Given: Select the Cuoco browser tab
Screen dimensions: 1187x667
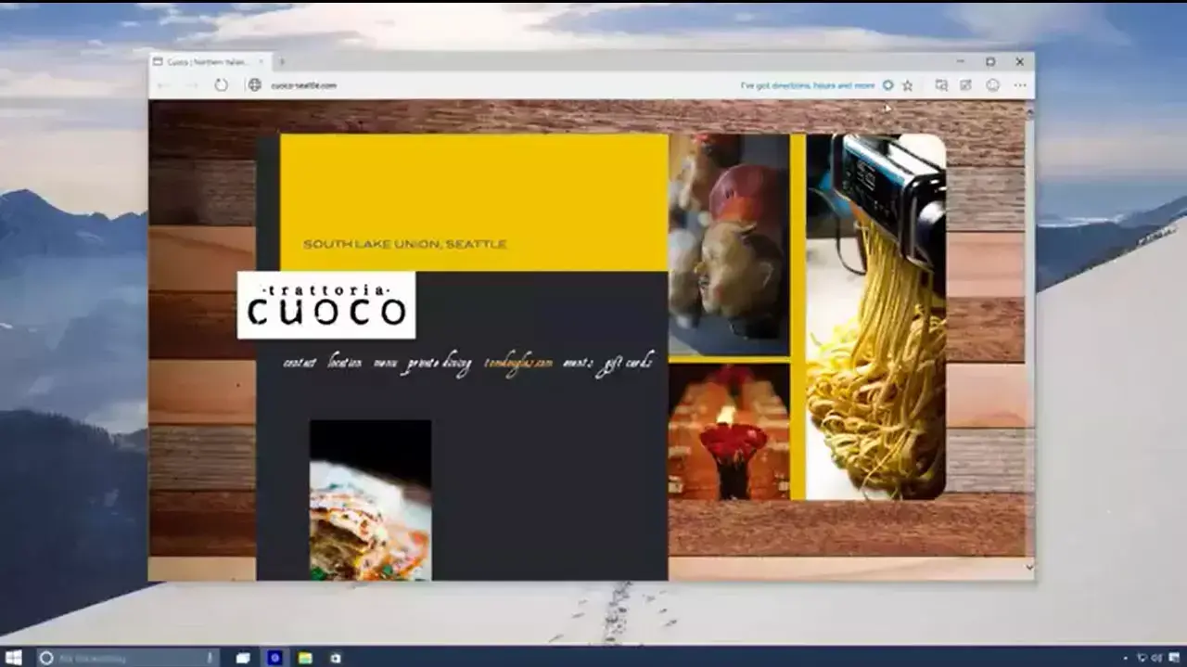Looking at the screenshot, I should (211, 62).
